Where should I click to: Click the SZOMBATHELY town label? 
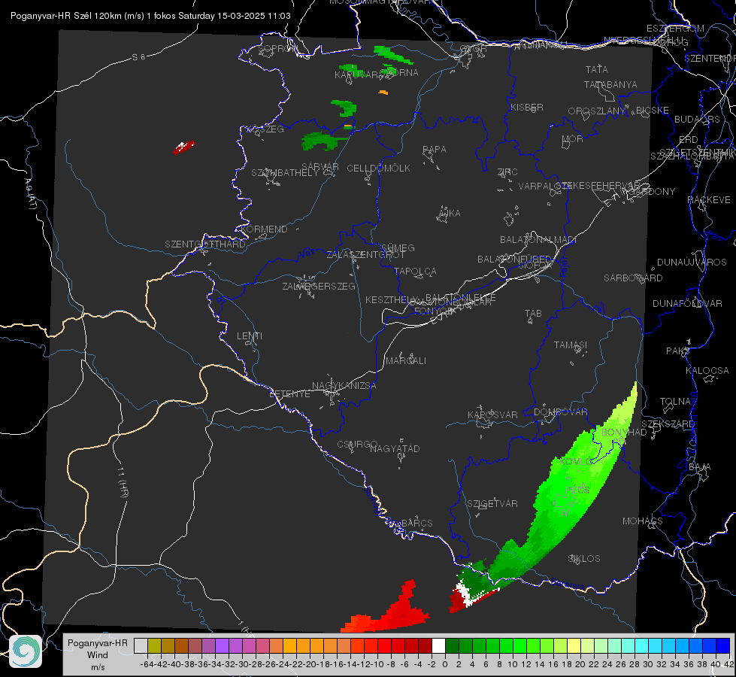pyautogui.click(x=285, y=173)
